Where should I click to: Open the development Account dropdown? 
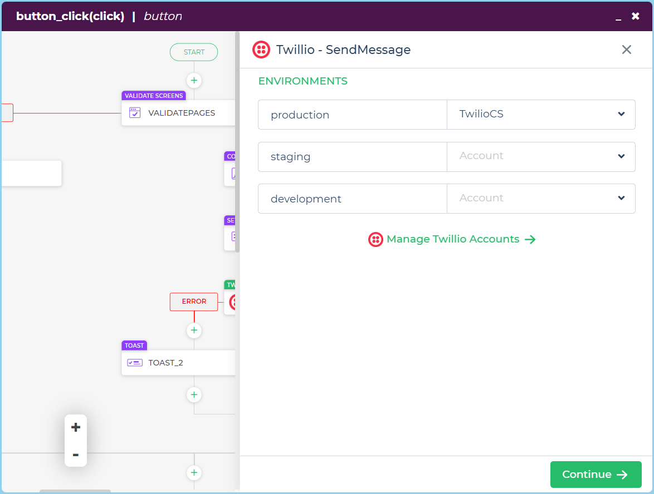pyautogui.click(x=541, y=199)
